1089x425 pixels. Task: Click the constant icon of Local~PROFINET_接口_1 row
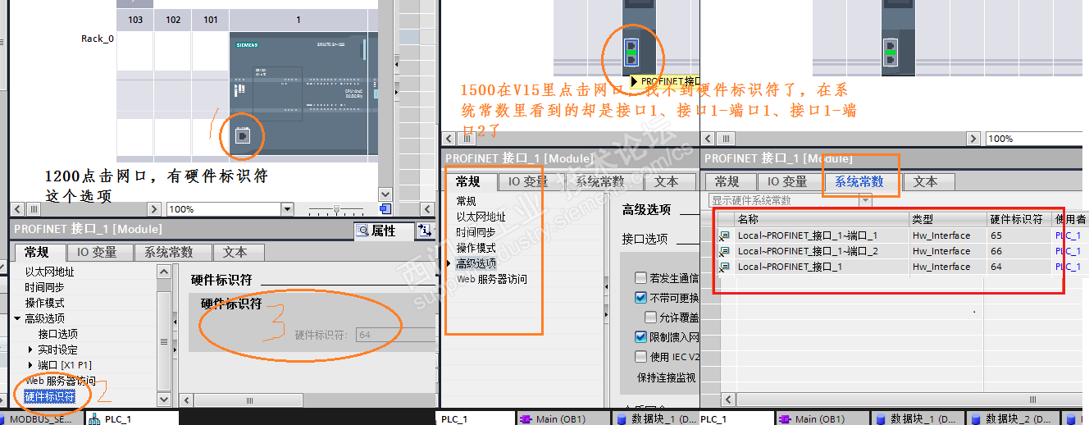click(724, 267)
